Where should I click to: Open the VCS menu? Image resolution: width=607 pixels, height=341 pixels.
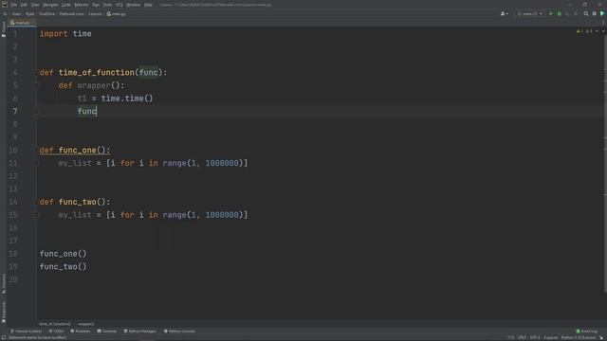120,5
